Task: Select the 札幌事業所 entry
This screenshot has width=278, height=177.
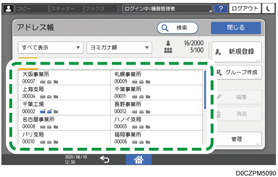Action: (x=156, y=78)
